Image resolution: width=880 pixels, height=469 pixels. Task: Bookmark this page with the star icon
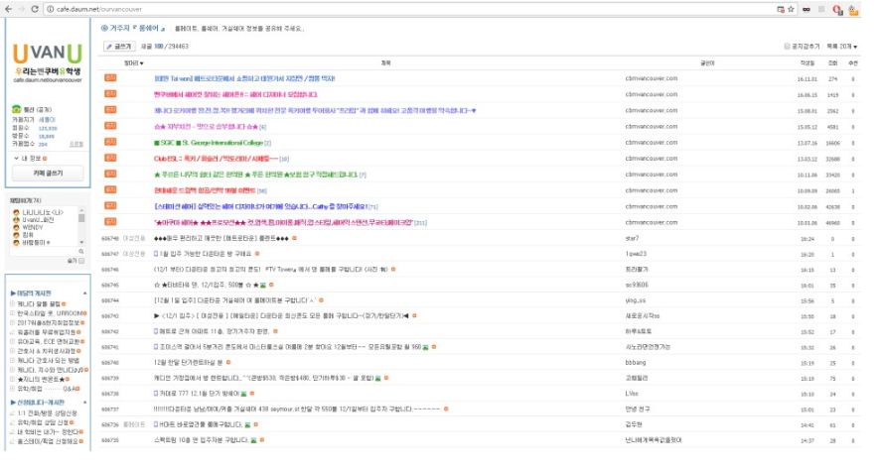[789, 9]
